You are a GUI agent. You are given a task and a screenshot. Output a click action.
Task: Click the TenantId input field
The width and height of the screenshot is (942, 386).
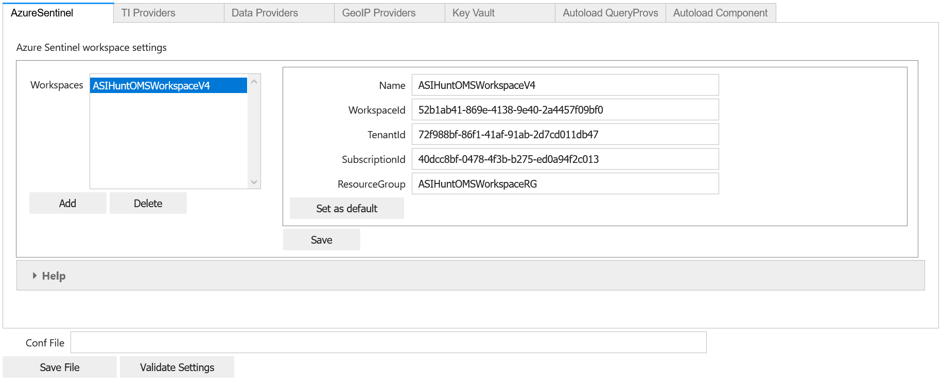[565, 135]
